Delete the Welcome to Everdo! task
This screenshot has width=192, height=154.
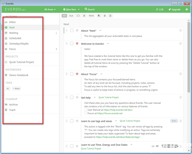[x=180, y=44]
